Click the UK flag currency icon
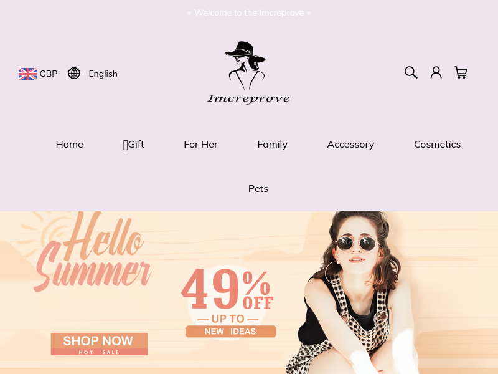 coord(27,74)
